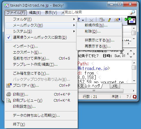Click the toolbar mailbox properties icon
The width and height of the screenshot is (141, 129).
click(117, 20)
